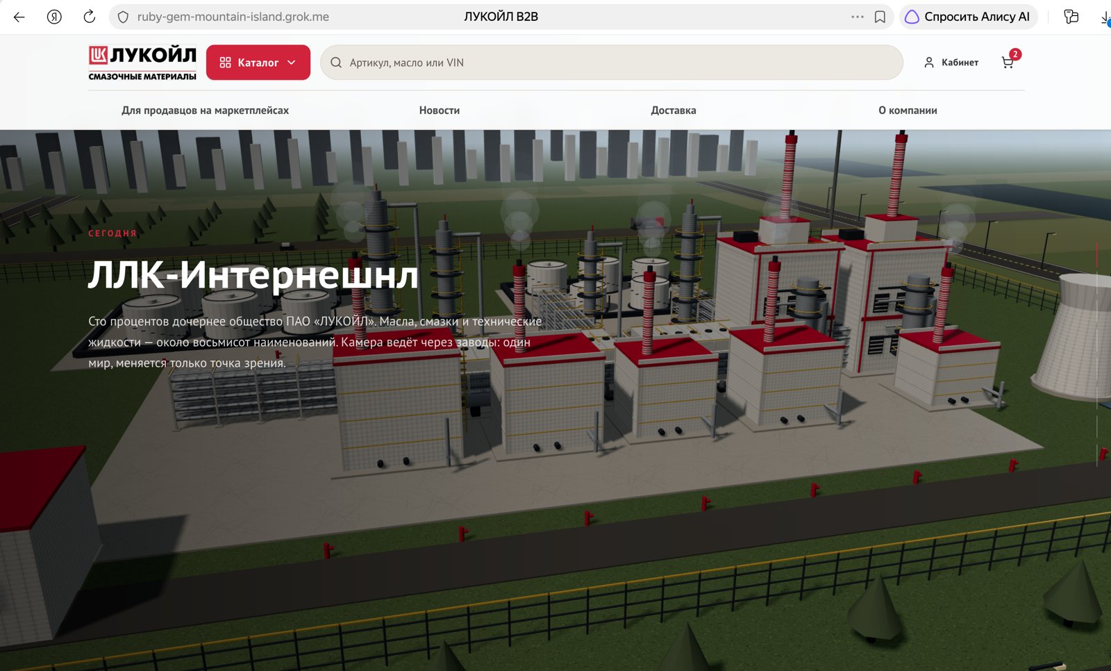Viewport: 1111px width, 671px height.
Task: Click the red 'СЕГОДНЯ' label
Action: [x=112, y=233]
